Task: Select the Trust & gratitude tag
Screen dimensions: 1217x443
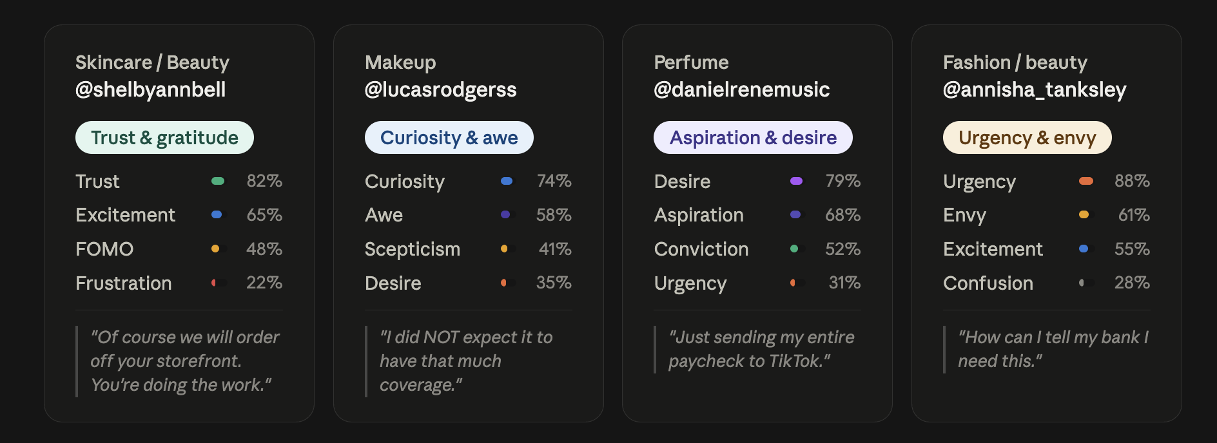Action: [x=164, y=138]
